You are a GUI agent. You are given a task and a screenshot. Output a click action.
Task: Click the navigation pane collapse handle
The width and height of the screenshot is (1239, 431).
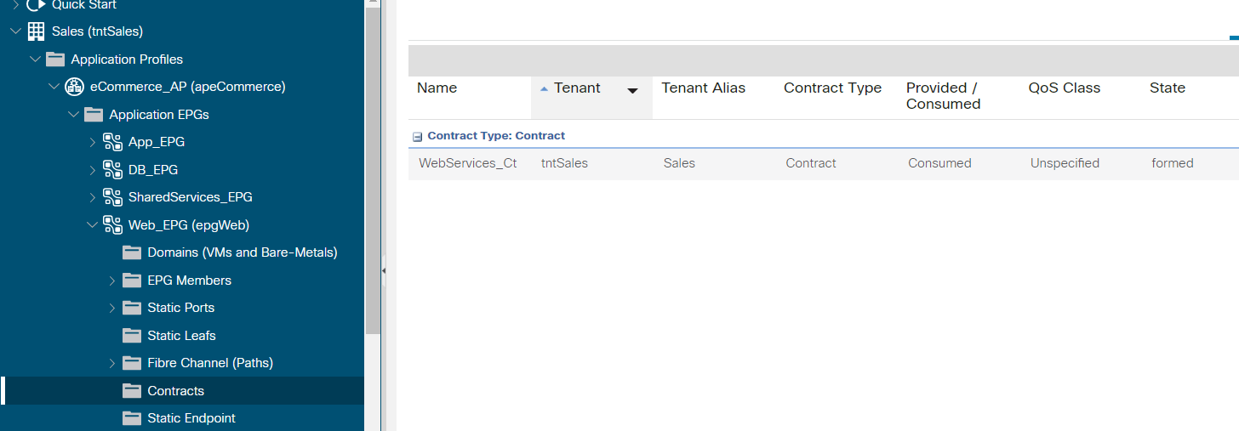(x=383, y=271)
